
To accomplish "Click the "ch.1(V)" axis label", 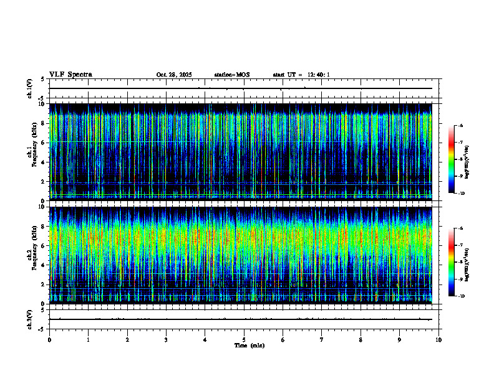I will click(30, 88).
